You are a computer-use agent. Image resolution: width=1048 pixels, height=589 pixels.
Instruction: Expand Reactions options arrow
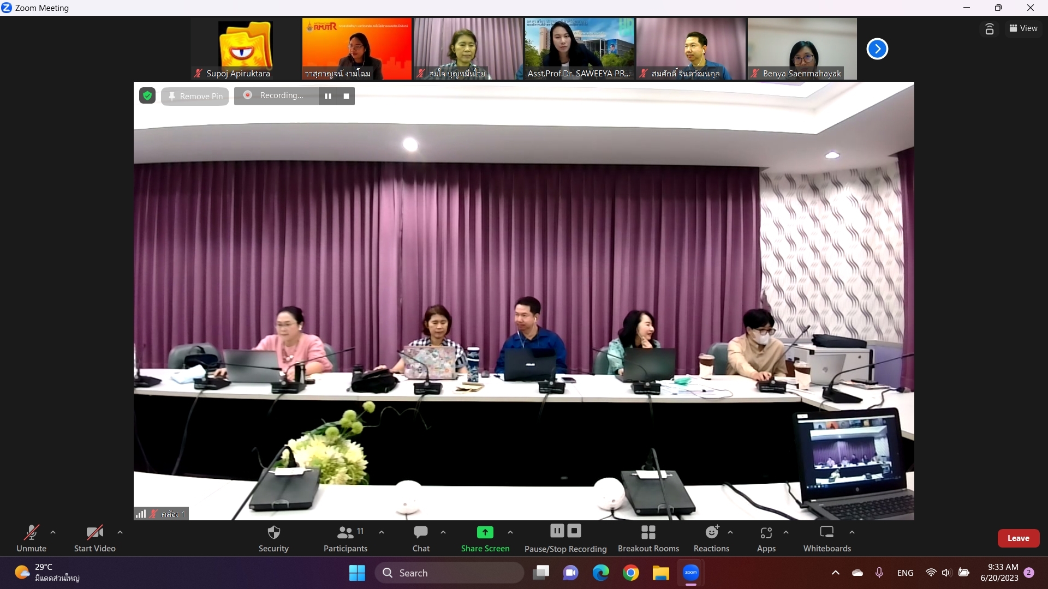[730, 532]
